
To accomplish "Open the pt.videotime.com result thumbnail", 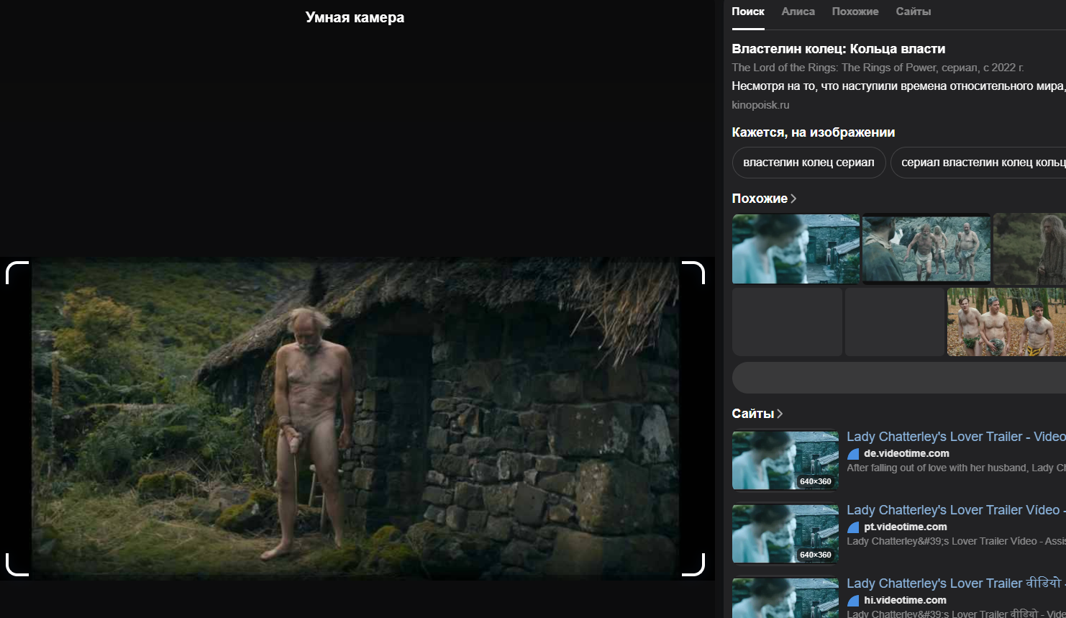I will tap(785, 534).
